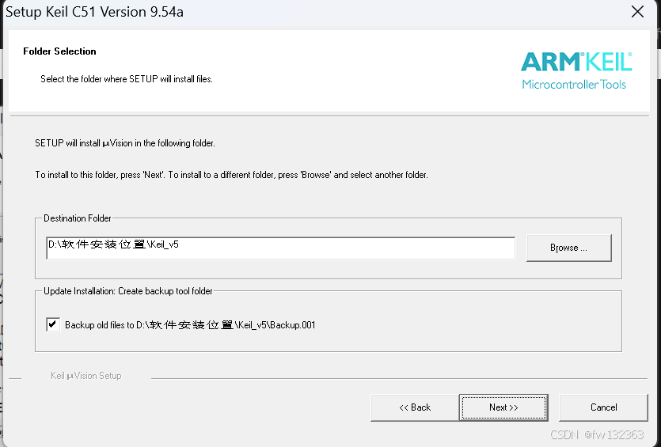Viewport: 661px width, 447px height.
Task: Open the Browse... folder picker
Action: (x=568, y=248)
